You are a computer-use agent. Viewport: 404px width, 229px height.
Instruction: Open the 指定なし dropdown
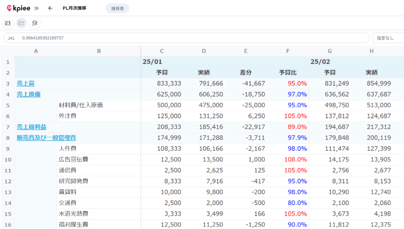(x=389, y=38)
